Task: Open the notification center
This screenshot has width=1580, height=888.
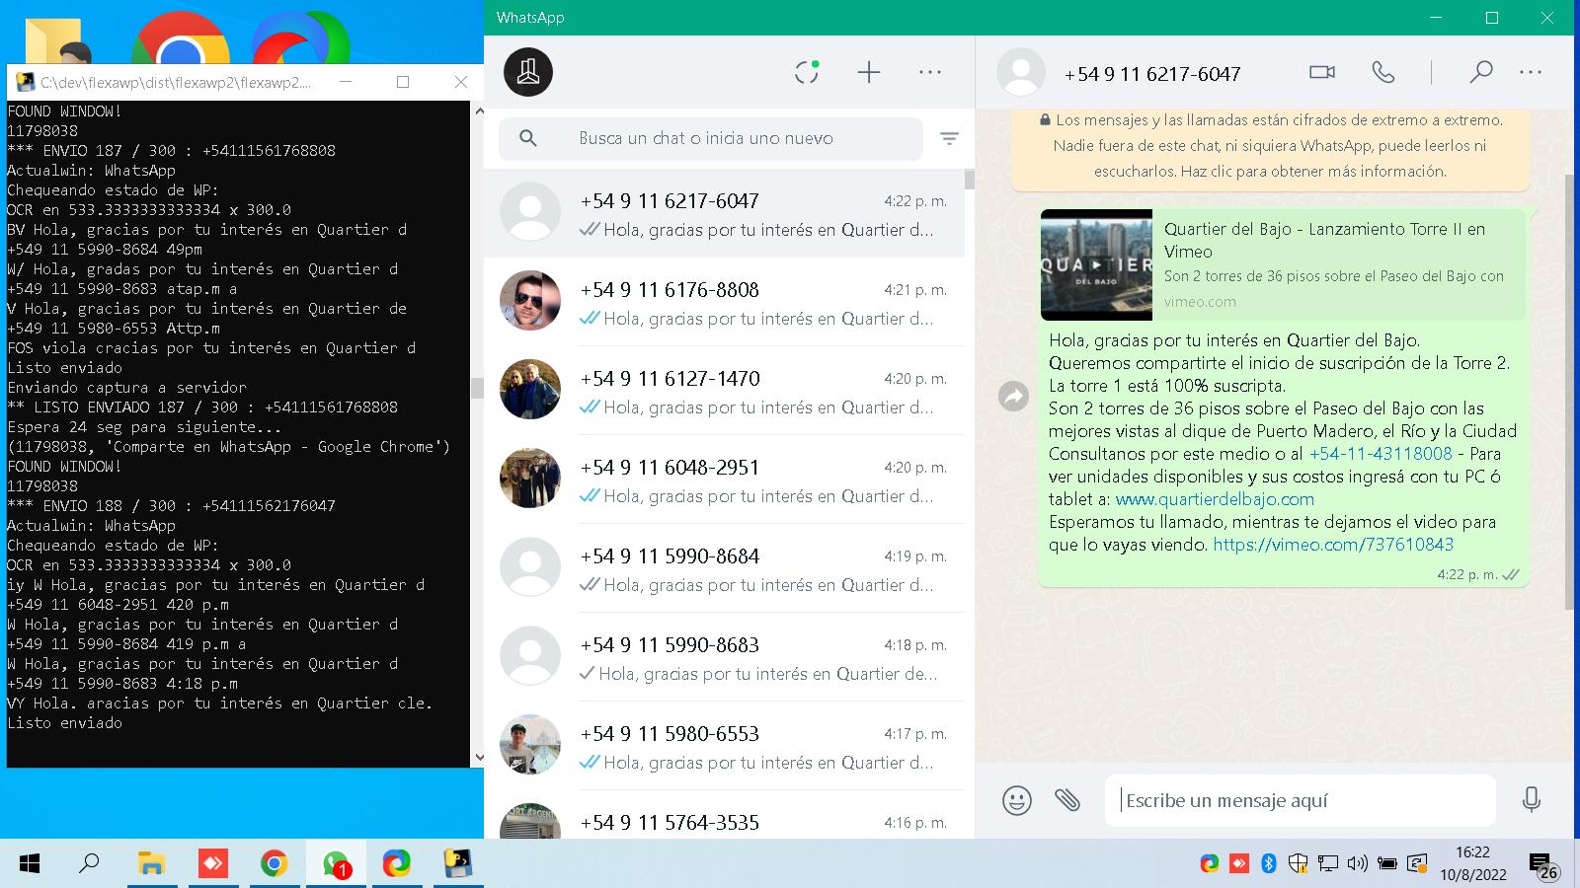Action: (x=1543, y=866)
